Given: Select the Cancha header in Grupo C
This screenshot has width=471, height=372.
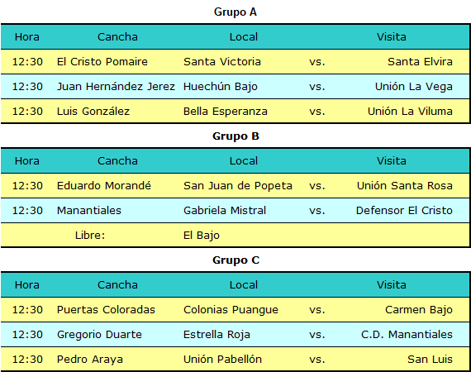Looking at the screenshot, I should (117, 285).
